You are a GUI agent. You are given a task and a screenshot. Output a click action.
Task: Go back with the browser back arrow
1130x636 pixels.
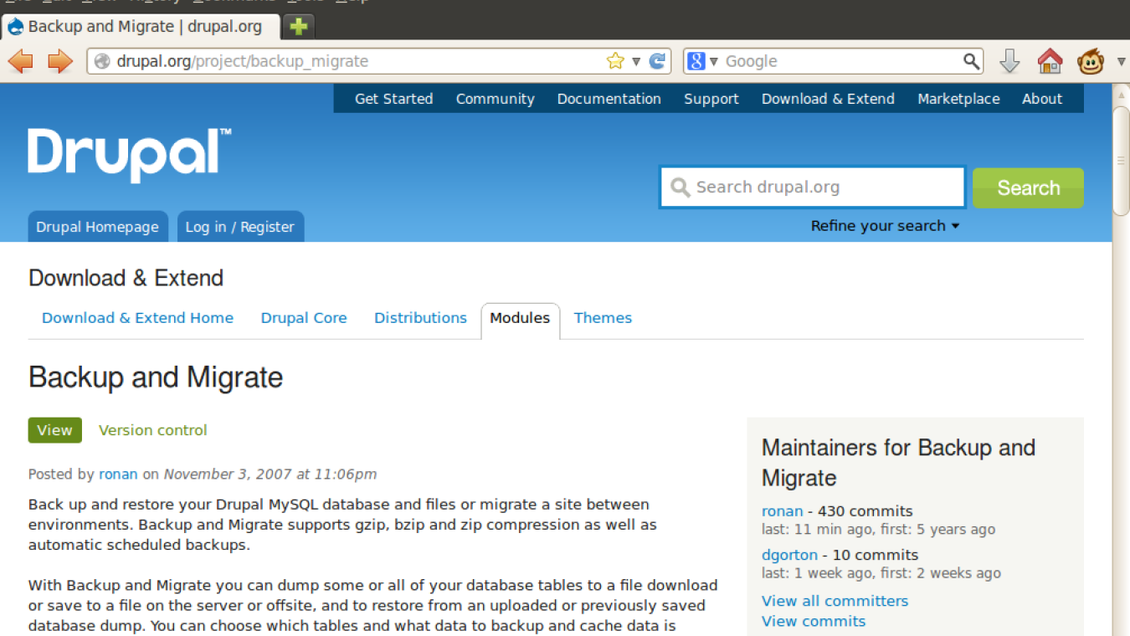click(x=21, y=61)
